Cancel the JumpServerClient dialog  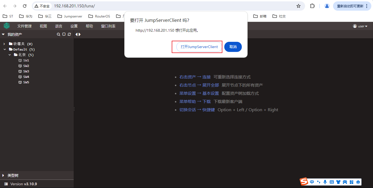(233, 47)
